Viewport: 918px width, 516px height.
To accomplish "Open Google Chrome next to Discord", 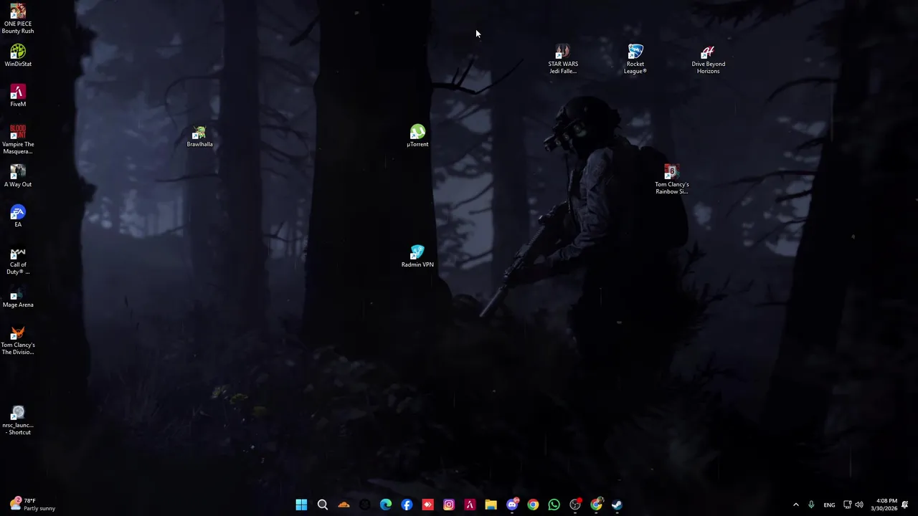I will tap(533, 505).
